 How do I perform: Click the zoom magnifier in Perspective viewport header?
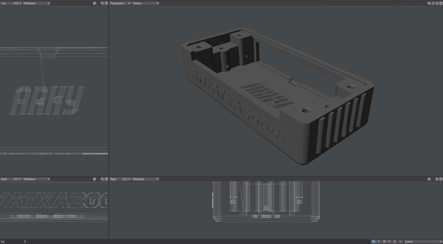pos(437,3)
